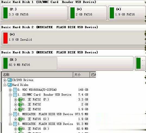Sort by the 大小 column header
The height and width of the screenshot is (133, 146).
coord(82,75)
